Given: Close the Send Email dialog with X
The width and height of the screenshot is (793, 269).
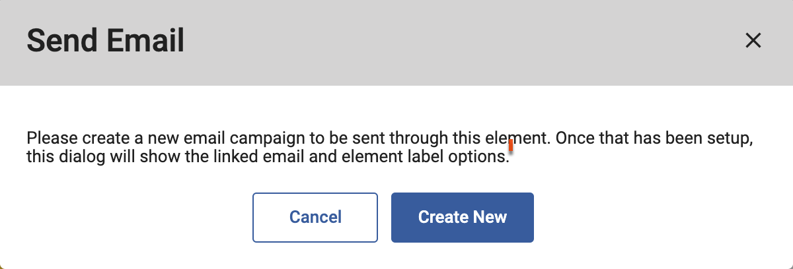Looking at the screenshot, I should [x=753, y=41].
